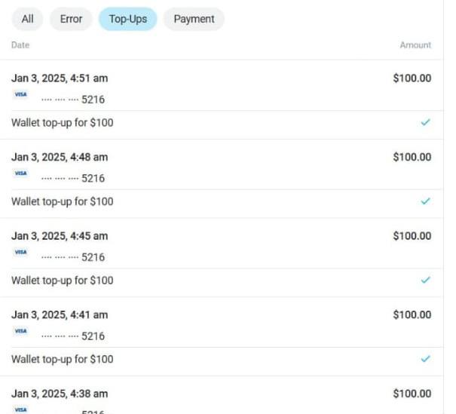Open the Jan 3, 2025, 4:38 am transaction

(222, 395)
